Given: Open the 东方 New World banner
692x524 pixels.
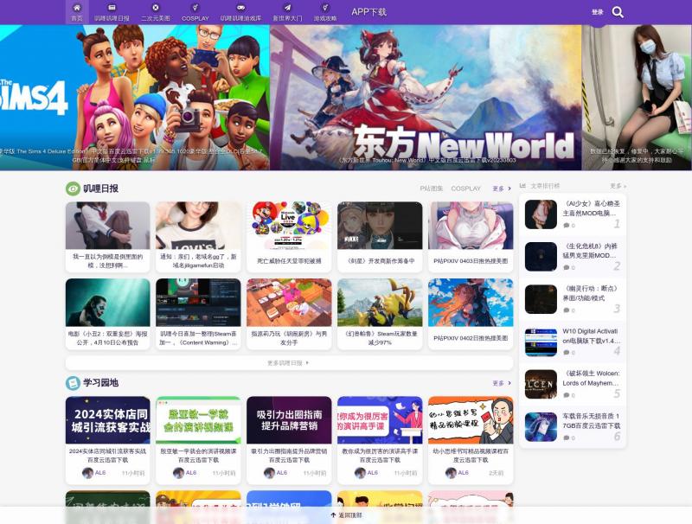Looking at the screenshot, I should 426,98.
